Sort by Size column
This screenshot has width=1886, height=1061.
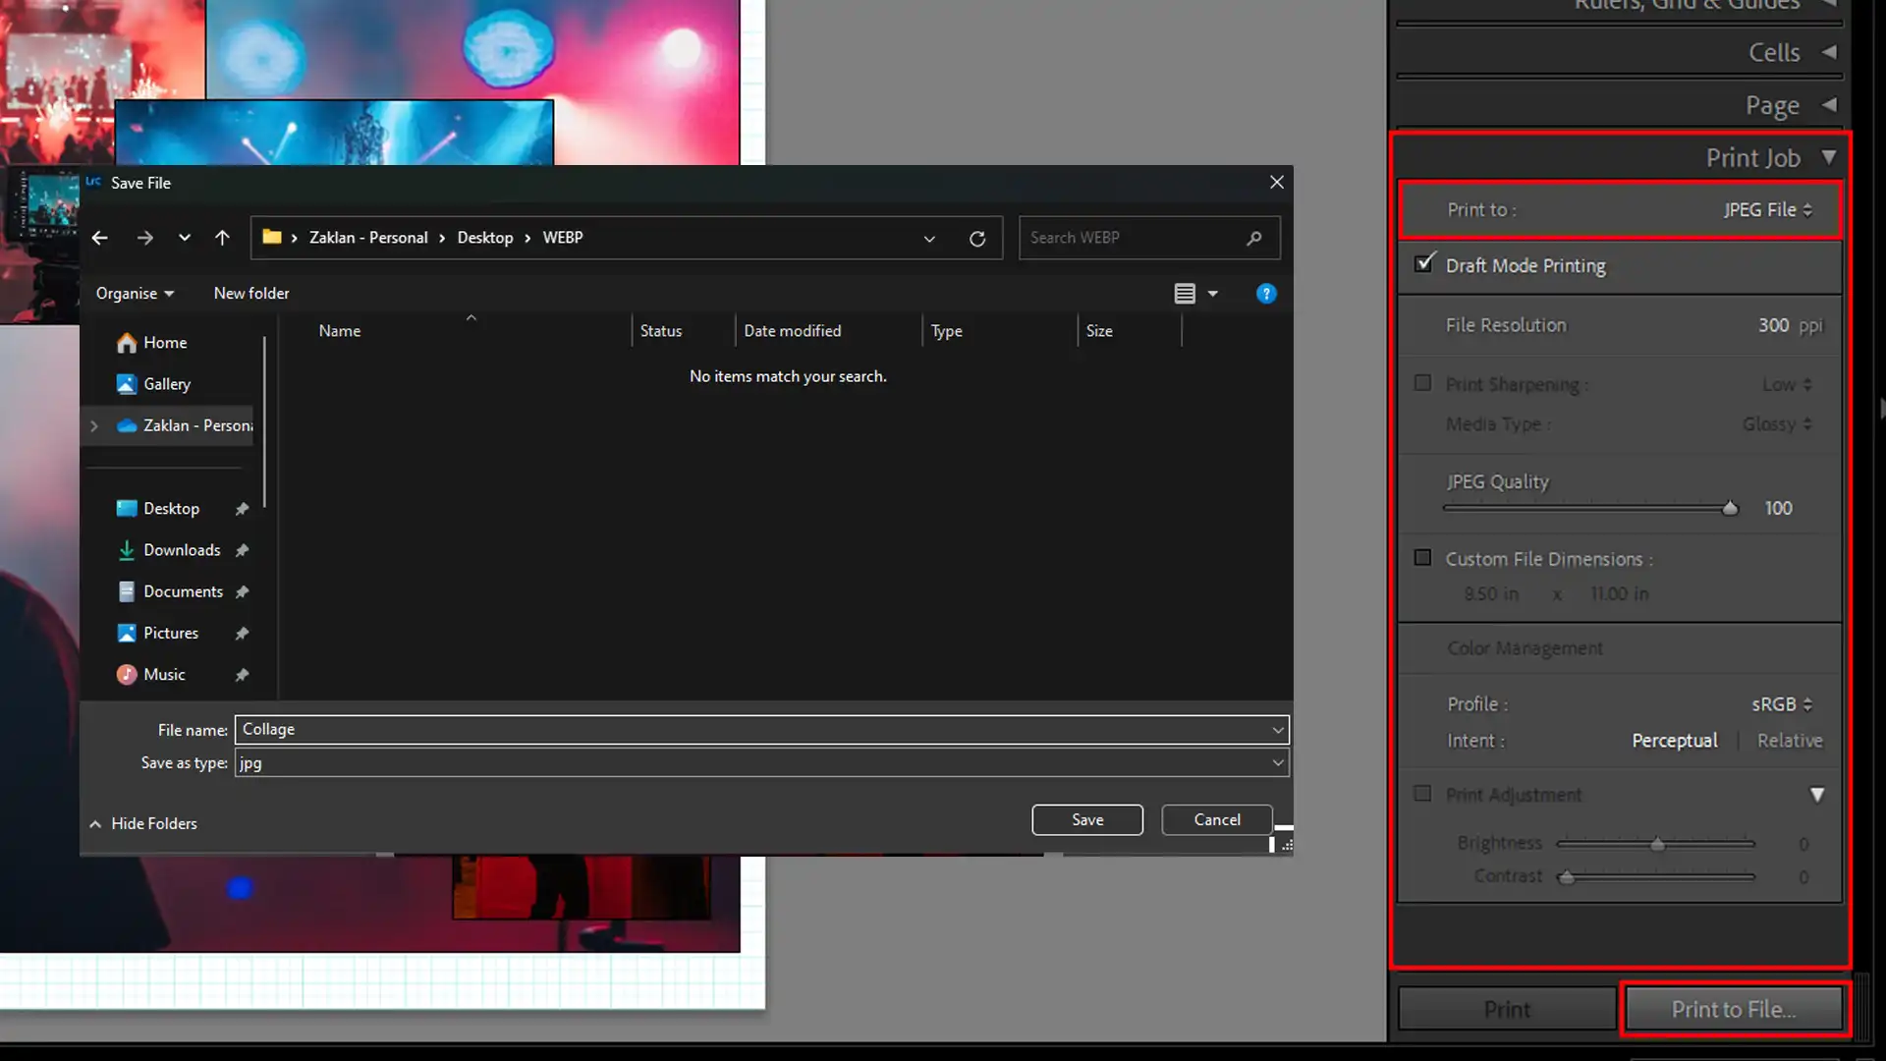tap(1099, 331)
